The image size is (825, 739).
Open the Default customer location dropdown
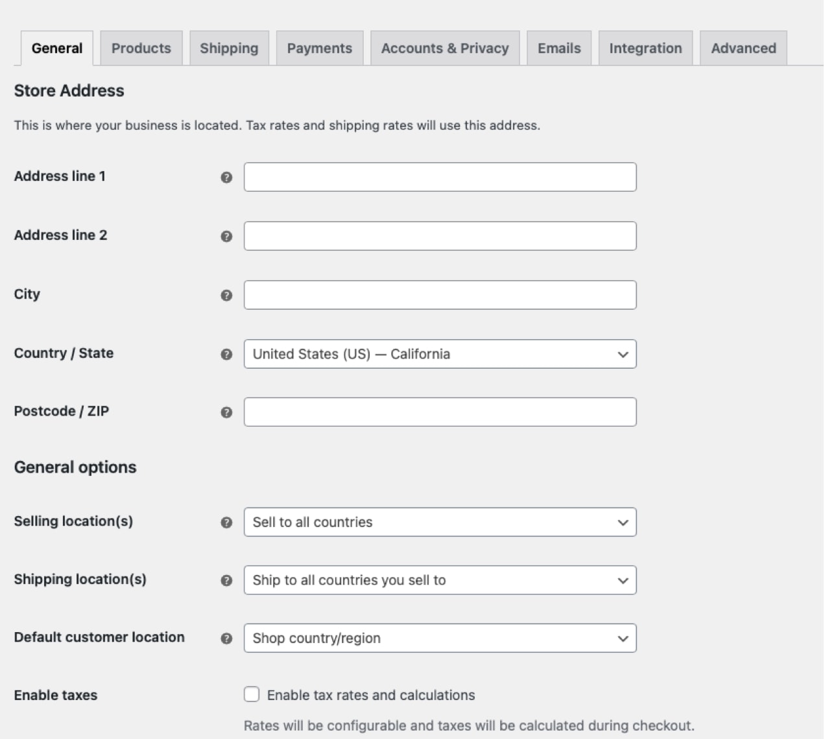440,638
